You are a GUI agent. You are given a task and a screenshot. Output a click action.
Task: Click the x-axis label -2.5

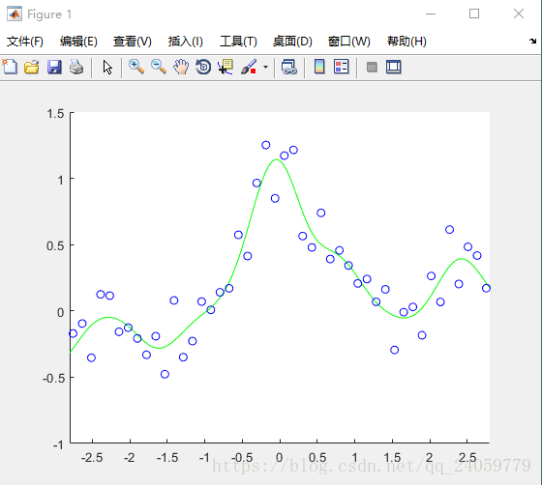(92, 458)
